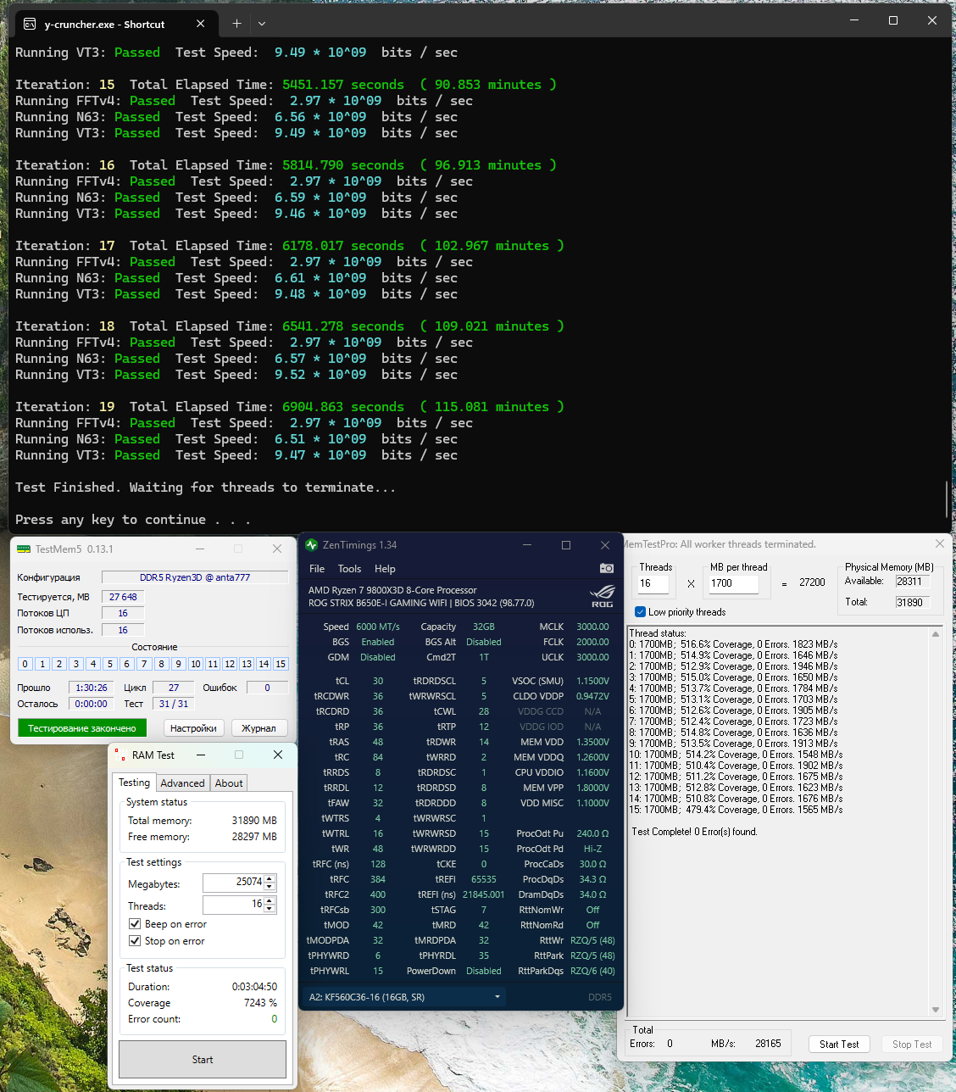
Task: Click the ZenTimings green logo icon
Action: [x=311, y=545]
